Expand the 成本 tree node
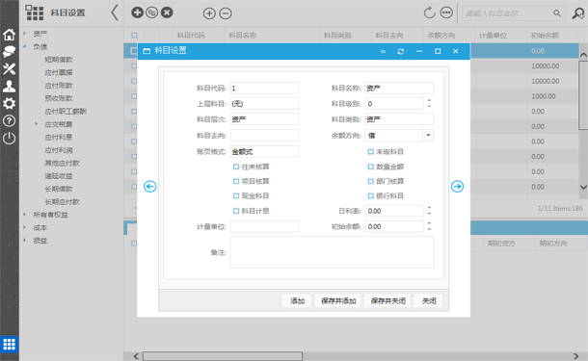This screenshot has height=361, width=588. click(x=25, y=227)
